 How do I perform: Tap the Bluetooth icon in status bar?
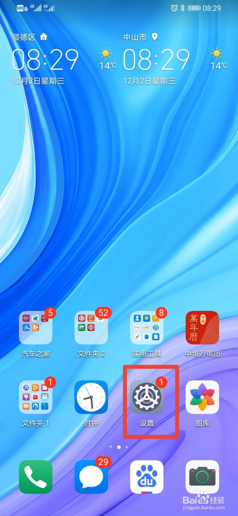tap(182, 8)
